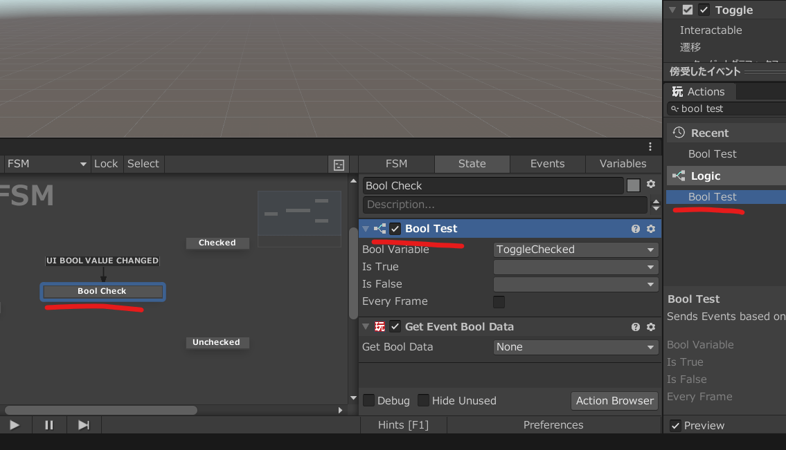Open the three-dot panel options menu

coord(650,147)
